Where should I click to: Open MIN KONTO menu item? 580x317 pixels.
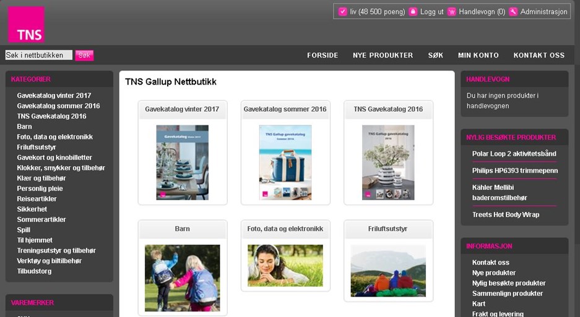pos(478,56)
